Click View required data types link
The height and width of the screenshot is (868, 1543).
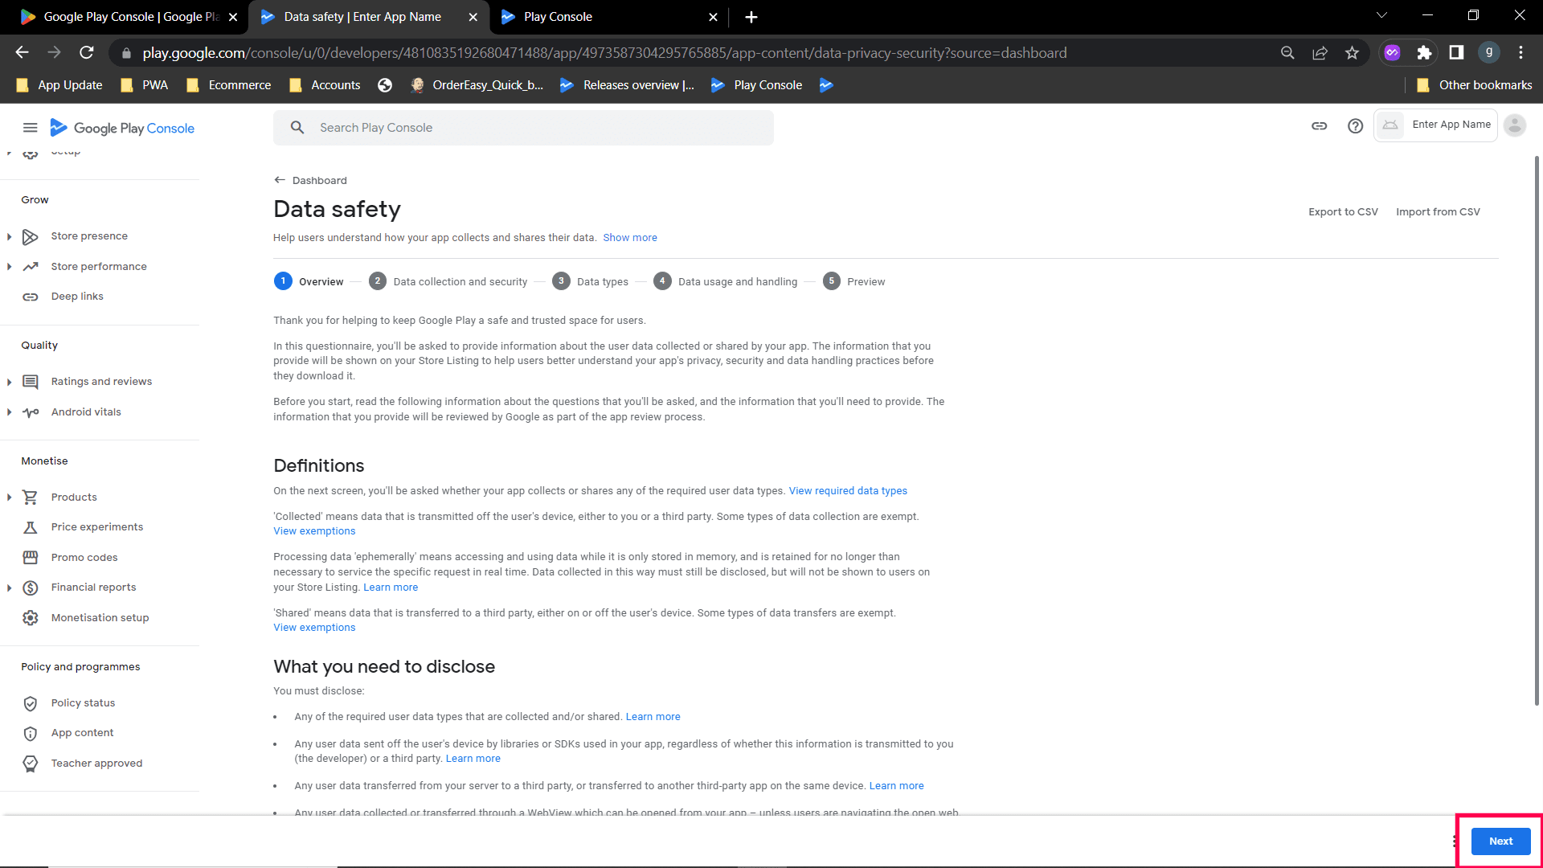click(847, 491)
